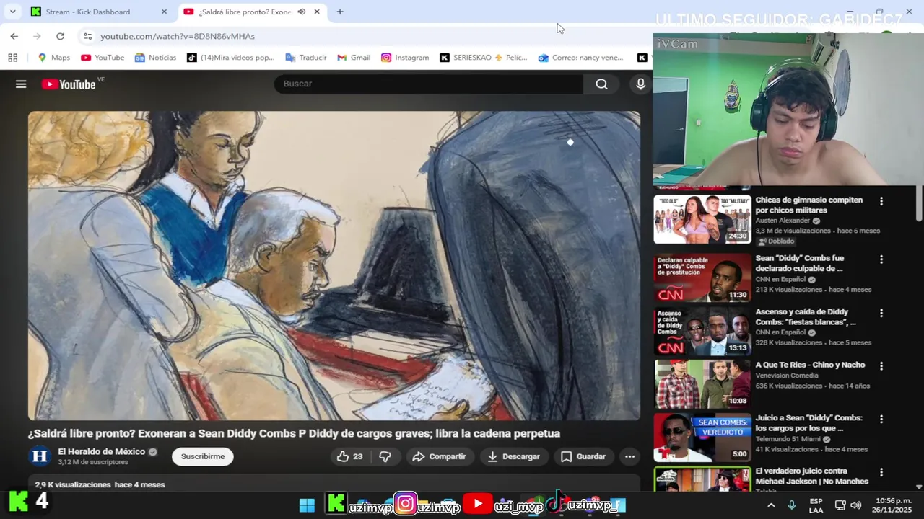
Task: Open options for Juicio a Sean Diddy video
Action: tap(881, 420)
